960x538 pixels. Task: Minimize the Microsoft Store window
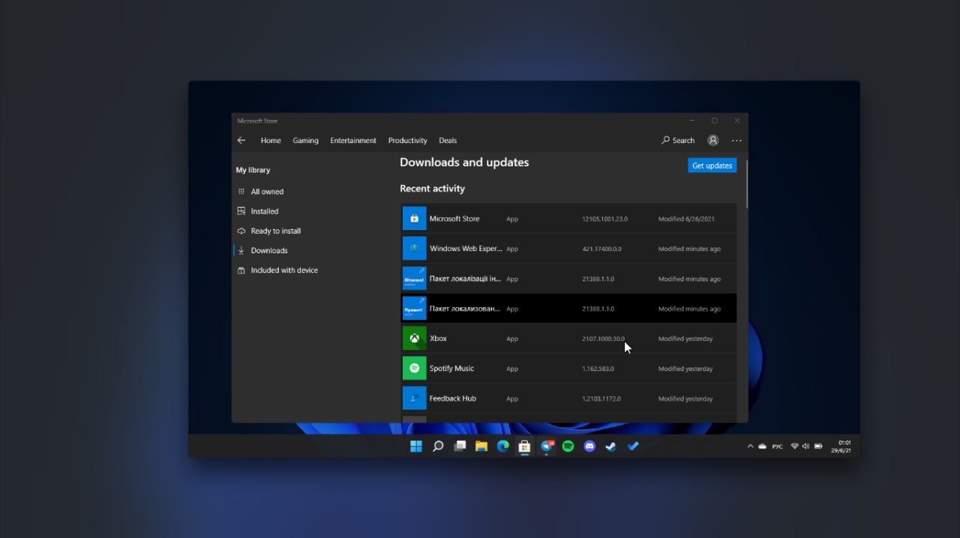pos(691,121)
